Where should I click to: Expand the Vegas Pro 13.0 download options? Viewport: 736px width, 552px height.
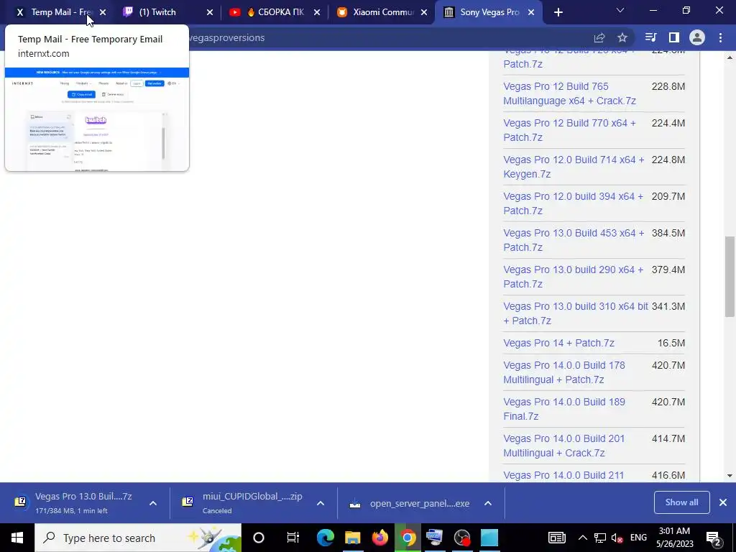(x=153, y=503)
